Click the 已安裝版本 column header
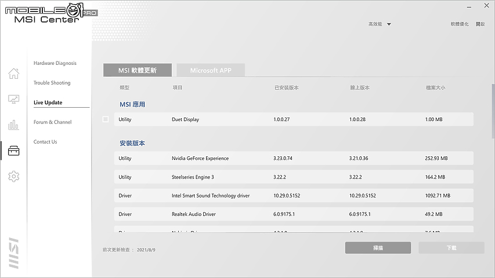 coord(286,87)
